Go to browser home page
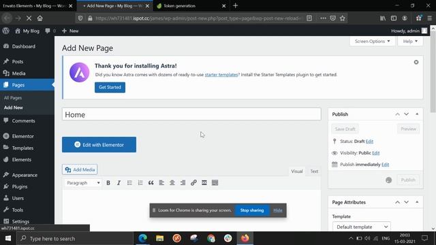The width and height of the screenshot is (436, 245). 40,18
